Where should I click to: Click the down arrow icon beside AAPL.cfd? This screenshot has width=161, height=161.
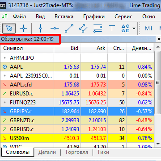tap(5, 85)
